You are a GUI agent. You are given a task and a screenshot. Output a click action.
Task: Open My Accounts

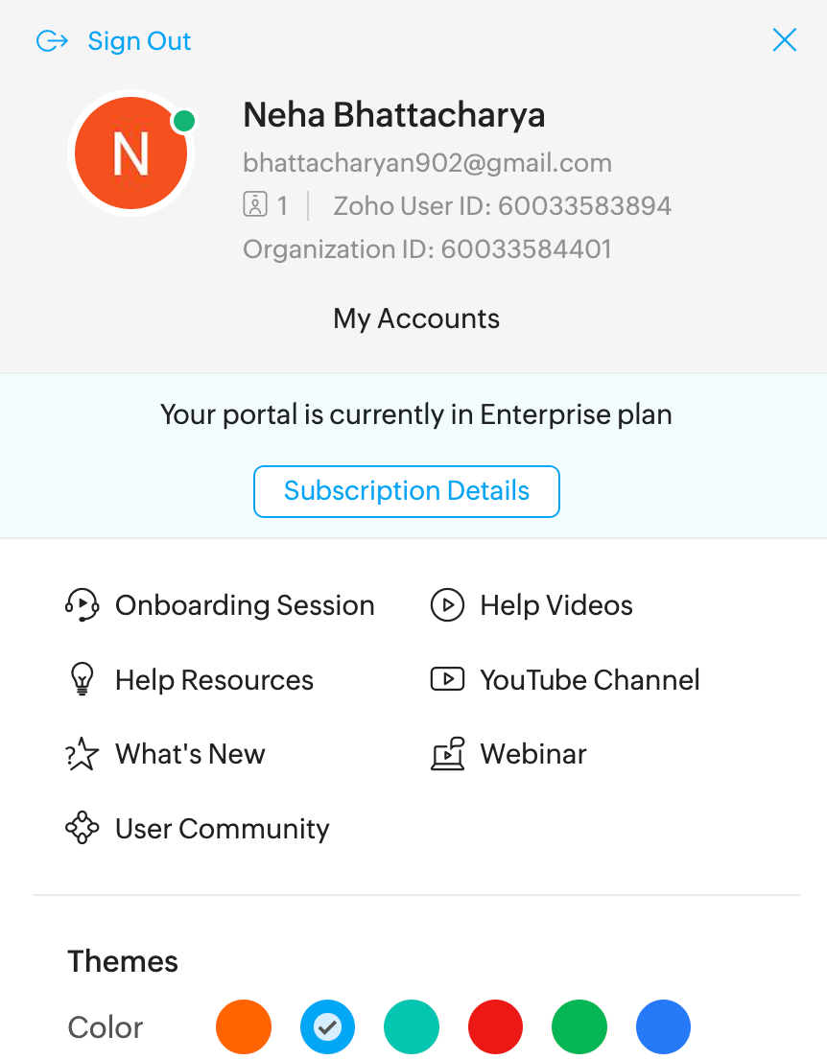click(x=416, y=318)
